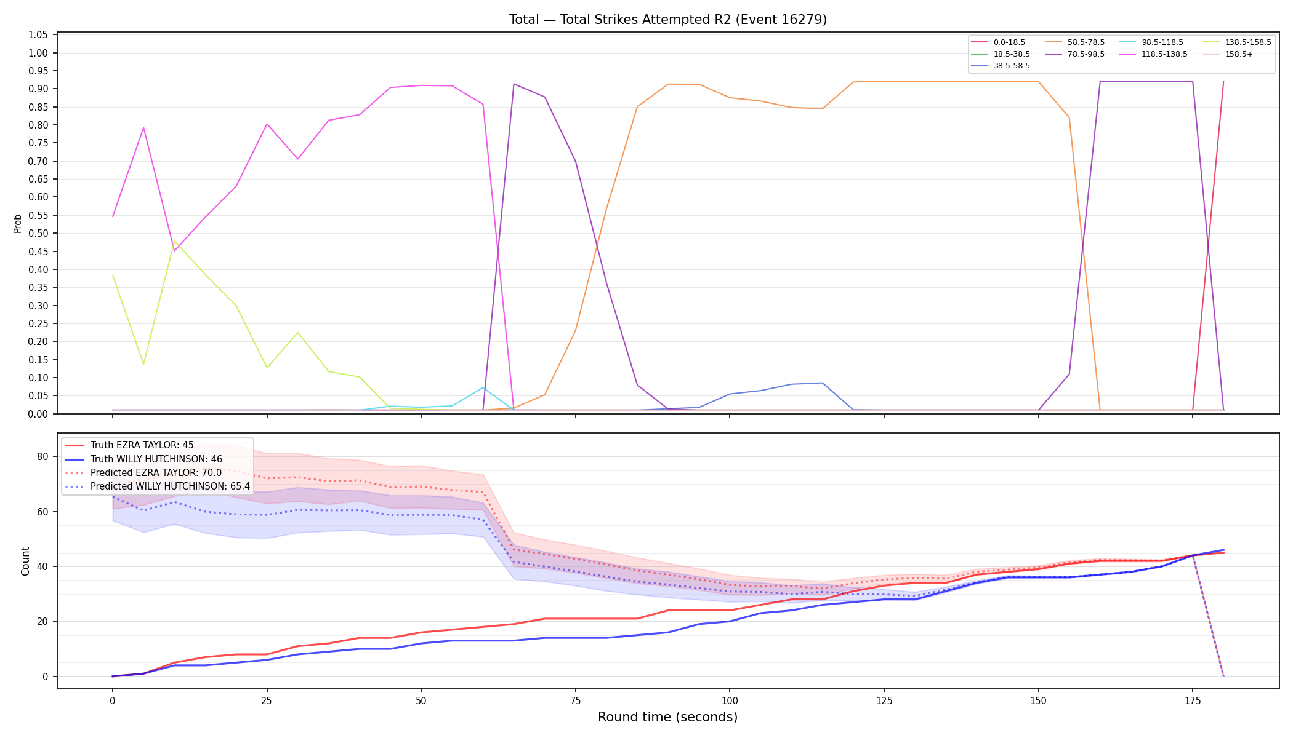Click the 'Prob' y-axis label
Viewport: 1293px width, 738px height.
coord(18,223)
